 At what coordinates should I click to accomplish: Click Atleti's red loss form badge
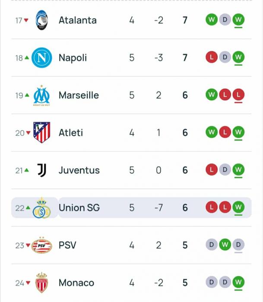[225, 132]
